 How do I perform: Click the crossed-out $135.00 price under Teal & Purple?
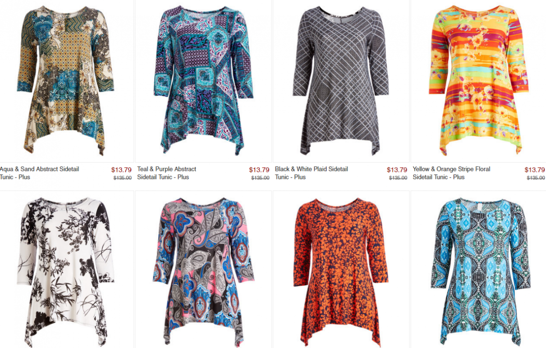261,178
